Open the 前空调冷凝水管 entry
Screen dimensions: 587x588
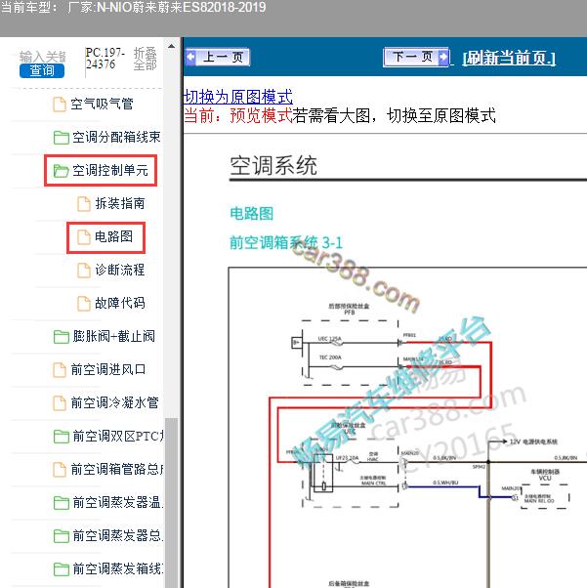(114, 402)
